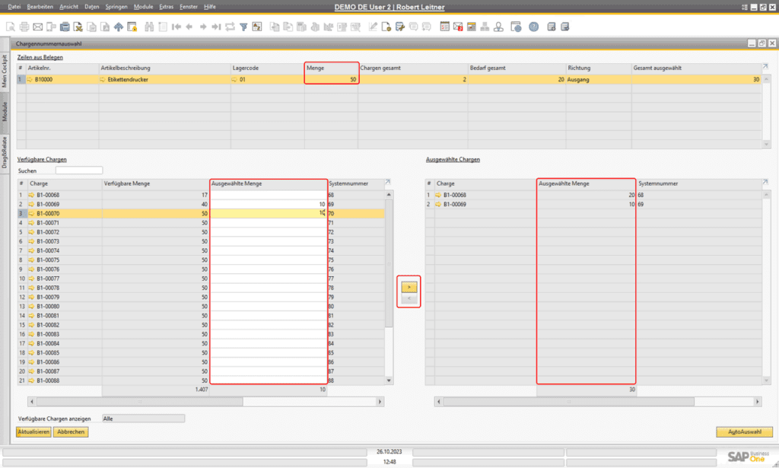Open Query Manager wrench icon
This screenshot has width=779, height=468.
399,27
